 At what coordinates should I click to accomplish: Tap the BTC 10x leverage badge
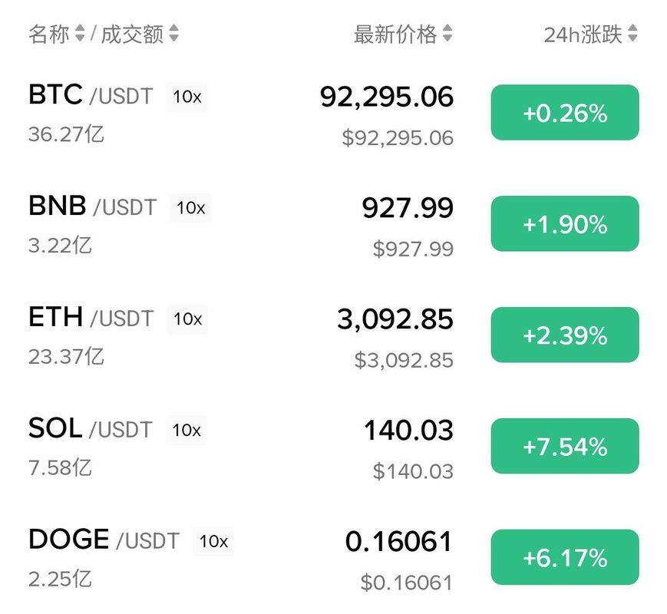click(x=187, y=97)
